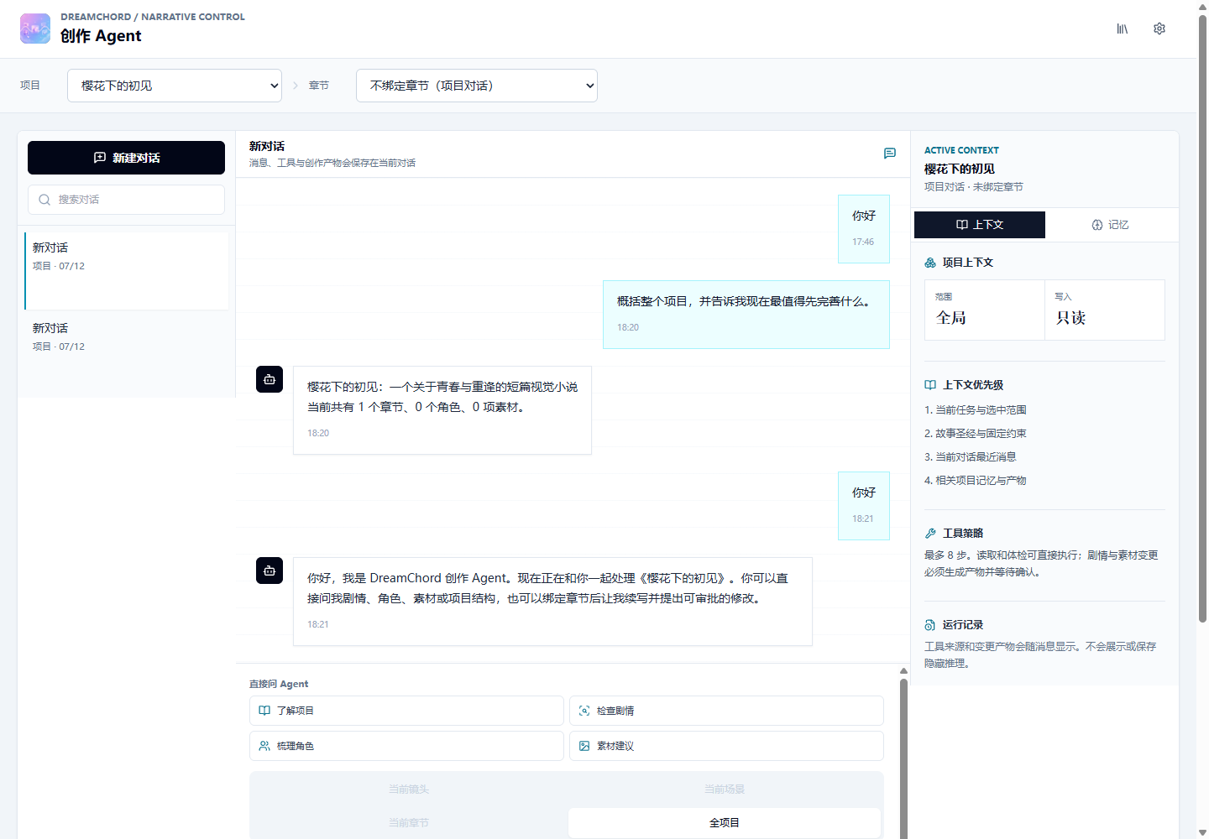Click the icon next to 运行记录
Viewport: 1209px width, 839px height.
930,625
